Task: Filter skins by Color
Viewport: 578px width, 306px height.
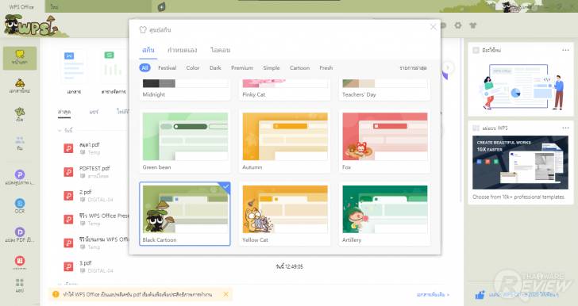Action: click(x=193, y=67)
